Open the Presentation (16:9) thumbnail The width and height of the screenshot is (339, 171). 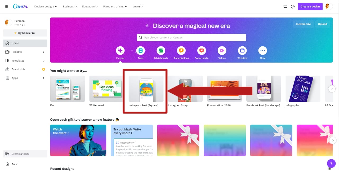click(x=224, y=89)
